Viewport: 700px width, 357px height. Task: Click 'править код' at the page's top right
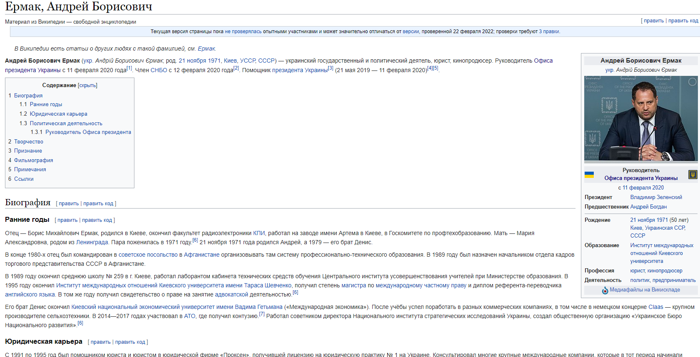(683, 21)
